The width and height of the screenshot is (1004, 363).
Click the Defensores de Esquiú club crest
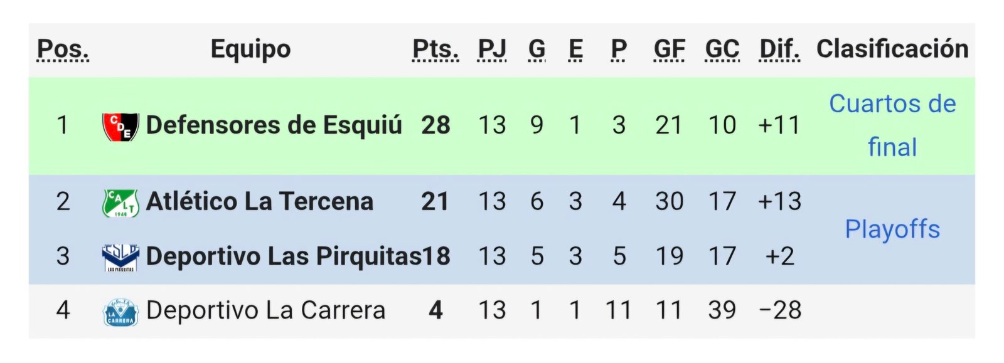pos(120,126)
